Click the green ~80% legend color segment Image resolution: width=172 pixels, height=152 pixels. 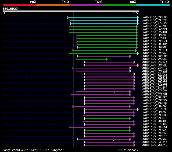click(x=119, y=5)
